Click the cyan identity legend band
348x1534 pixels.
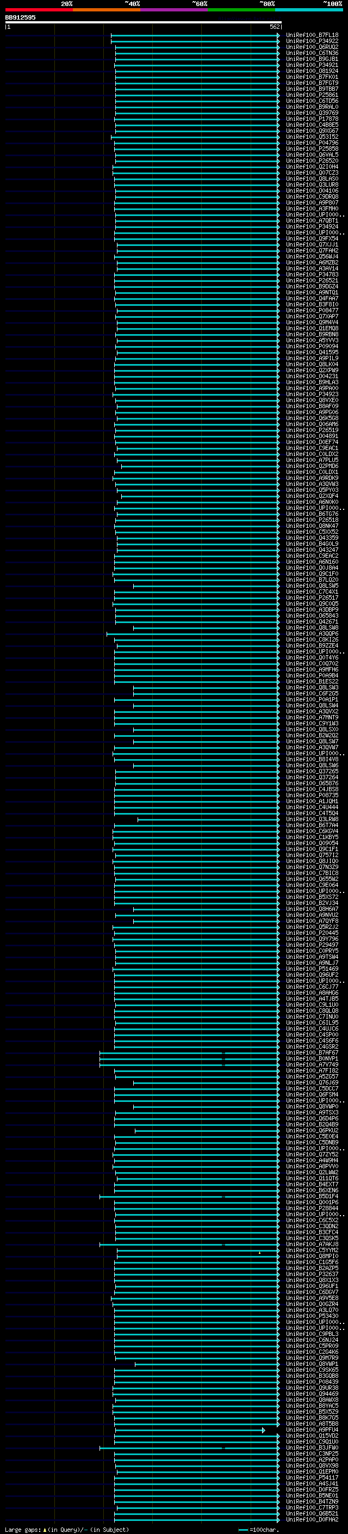pos(309,10)
